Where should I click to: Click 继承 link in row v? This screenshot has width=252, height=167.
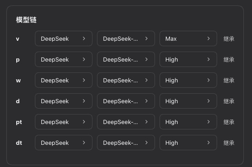pos(229,38)
